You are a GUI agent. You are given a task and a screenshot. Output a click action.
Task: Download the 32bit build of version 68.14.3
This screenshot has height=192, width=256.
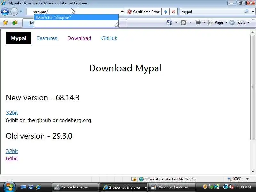(x=12, y=113)
